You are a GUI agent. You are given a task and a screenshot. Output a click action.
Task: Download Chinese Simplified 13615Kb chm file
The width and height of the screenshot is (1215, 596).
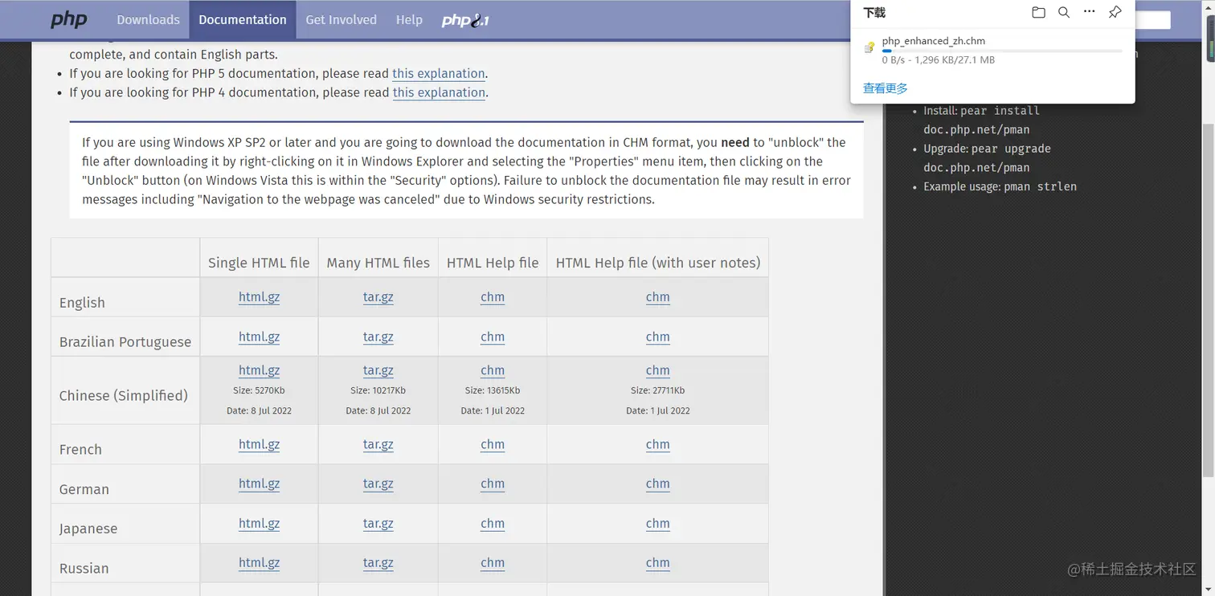tap(493, 370)
